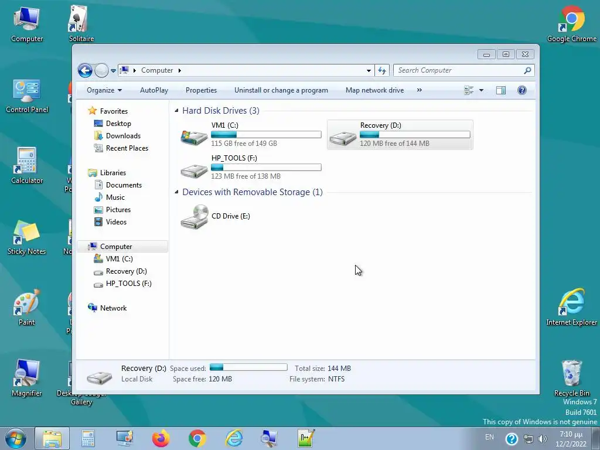Select the Recovery (D:) drive icon in the file list
Image resolution: width=600 pixels, height=450 pixels.
click(342, 137)
